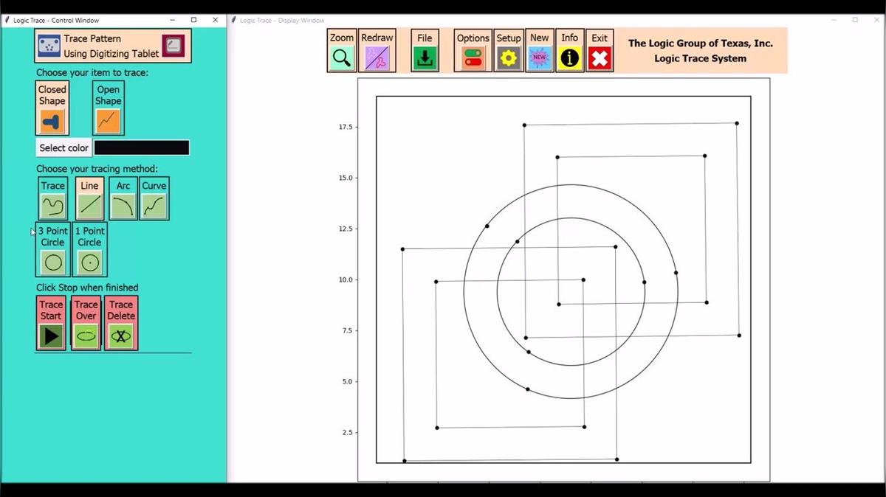Screen dimensions: 886x497
Task: Click the Exit button with red X
Action: tap(599, 49)
